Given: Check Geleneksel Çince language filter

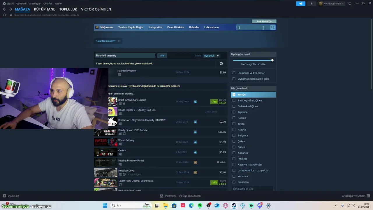Looking at the screenshot, I should 234,106.
